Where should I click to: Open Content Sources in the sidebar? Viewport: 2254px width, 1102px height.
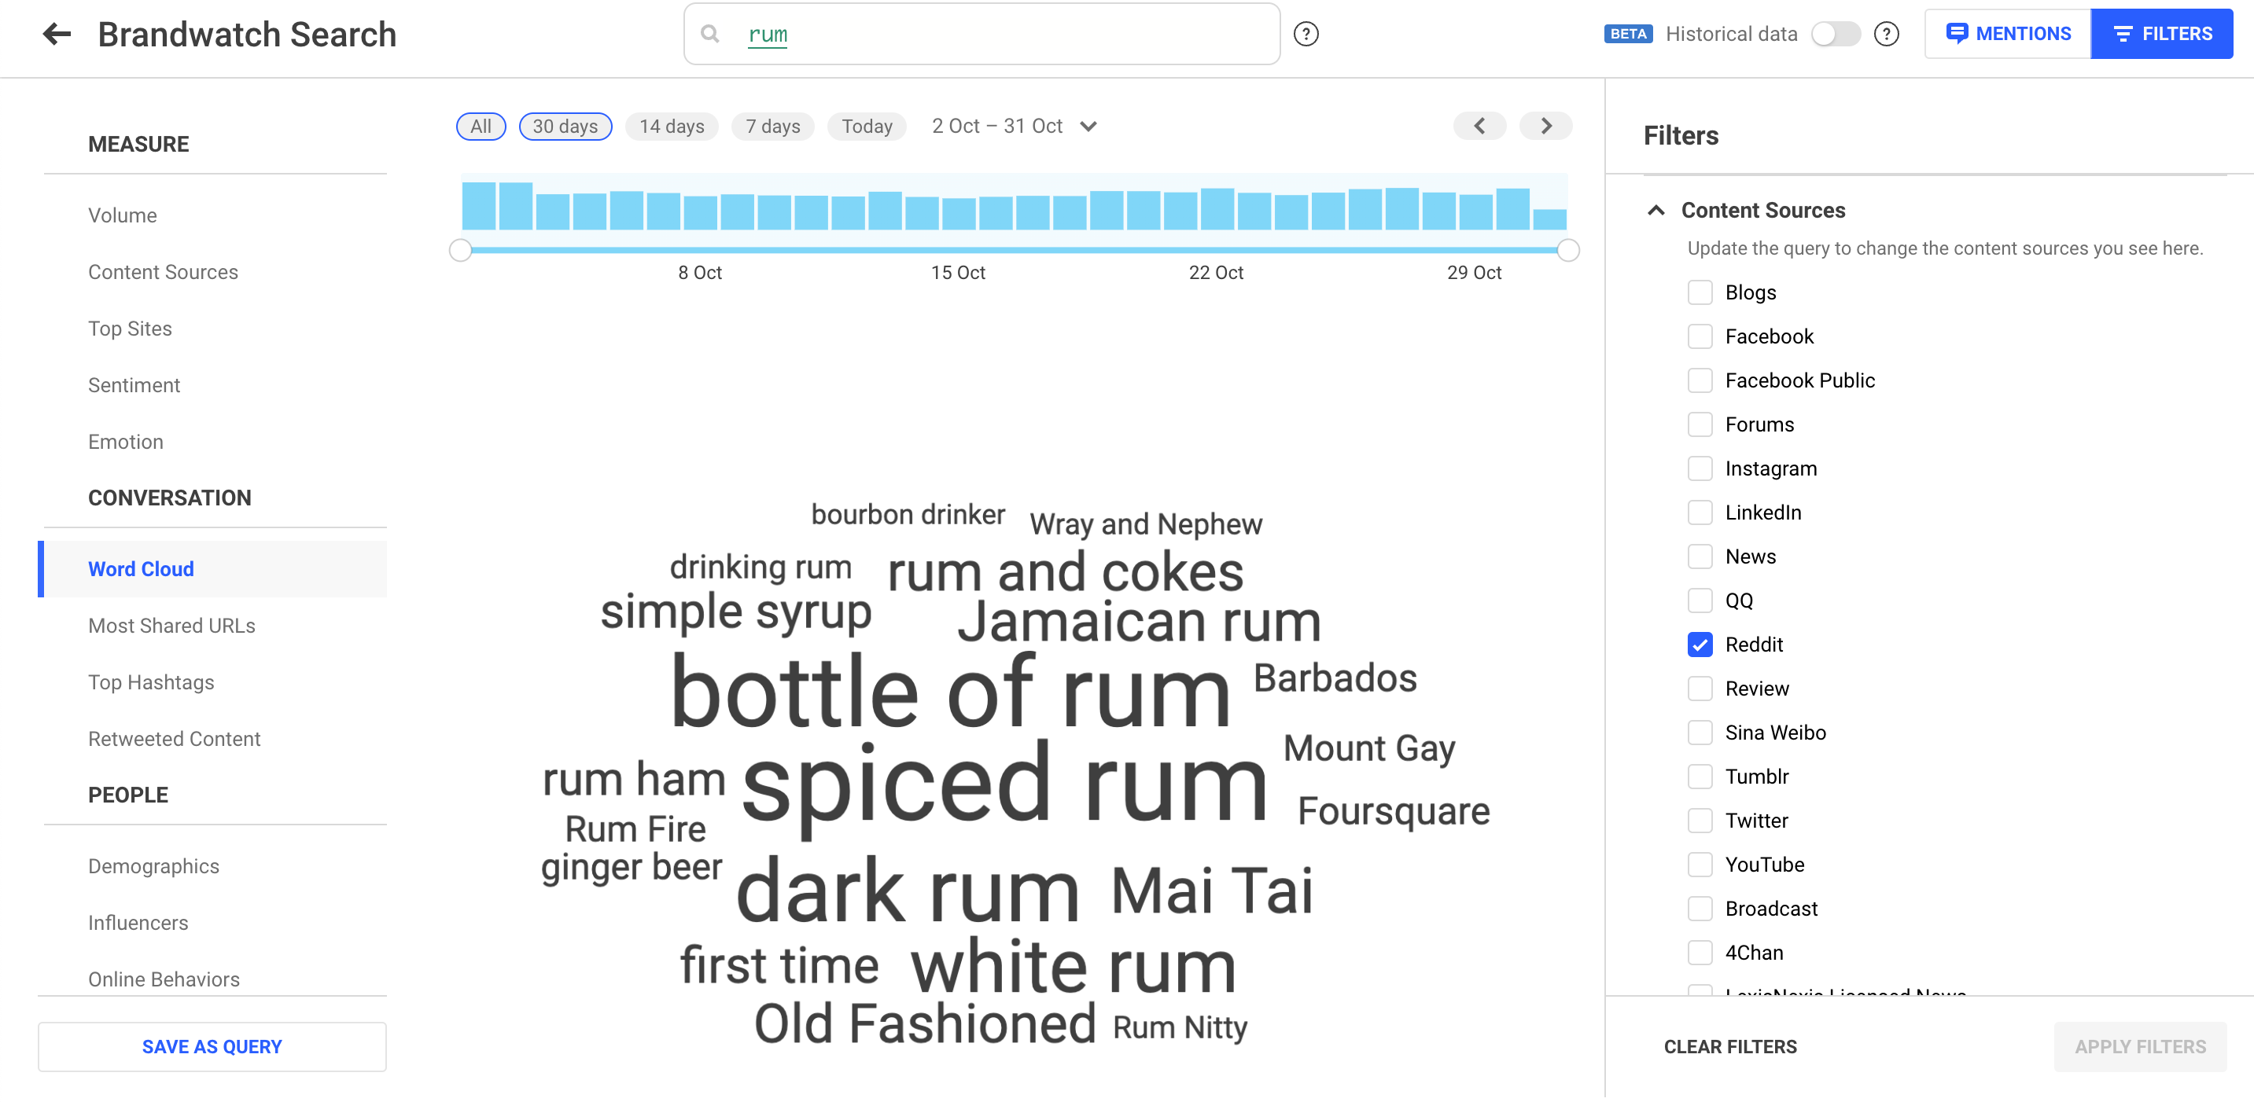pyautogui.click(x=163, y=272)
